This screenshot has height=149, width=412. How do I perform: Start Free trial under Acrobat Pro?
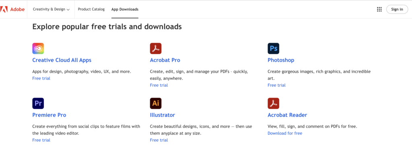pos(159,85)
